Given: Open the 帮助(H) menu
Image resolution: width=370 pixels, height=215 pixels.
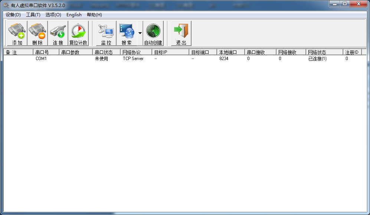Looking at the screenshot, I should point(94,14).
